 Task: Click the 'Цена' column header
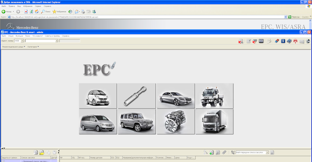point(180,158)
